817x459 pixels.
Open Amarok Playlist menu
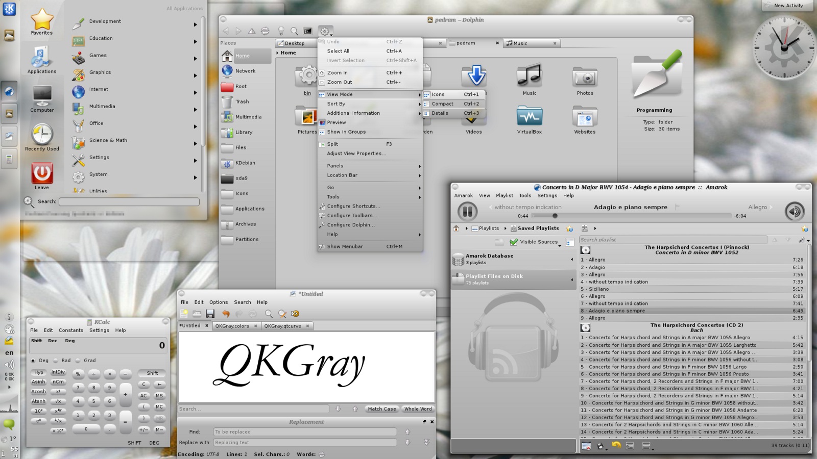tap(504, 196)
